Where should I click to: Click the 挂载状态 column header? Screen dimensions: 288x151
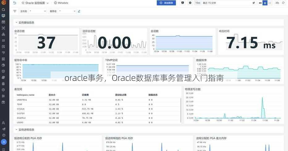point(153,95)
